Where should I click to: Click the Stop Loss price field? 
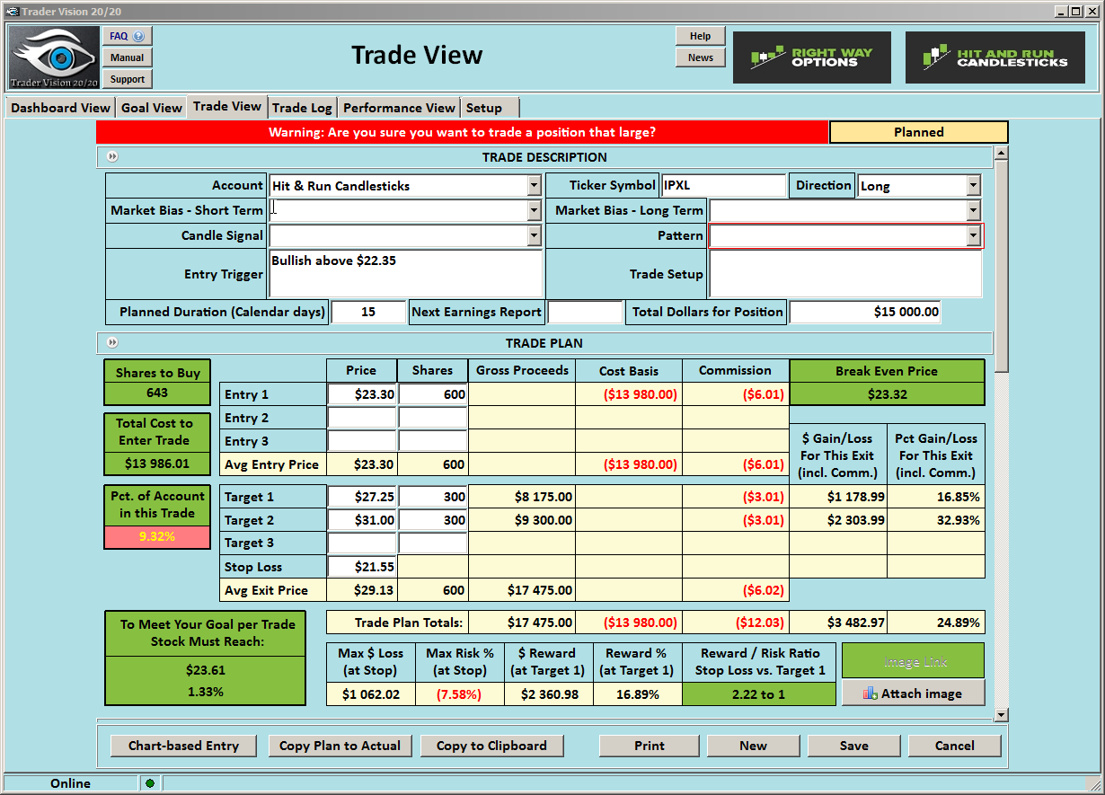(361, 567)
